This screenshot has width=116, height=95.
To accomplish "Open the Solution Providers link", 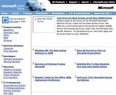I will click(x=12, y=91).
